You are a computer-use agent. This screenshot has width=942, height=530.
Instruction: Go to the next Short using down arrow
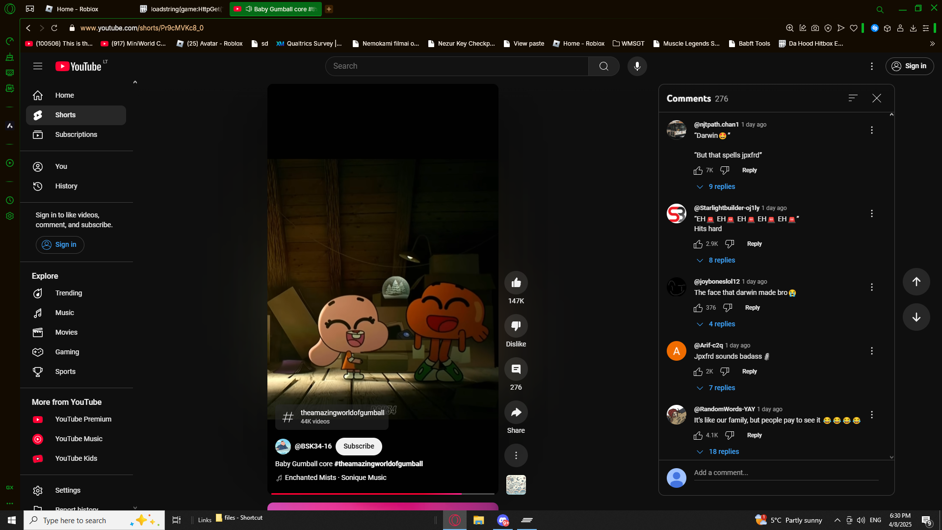pos(916,317)
